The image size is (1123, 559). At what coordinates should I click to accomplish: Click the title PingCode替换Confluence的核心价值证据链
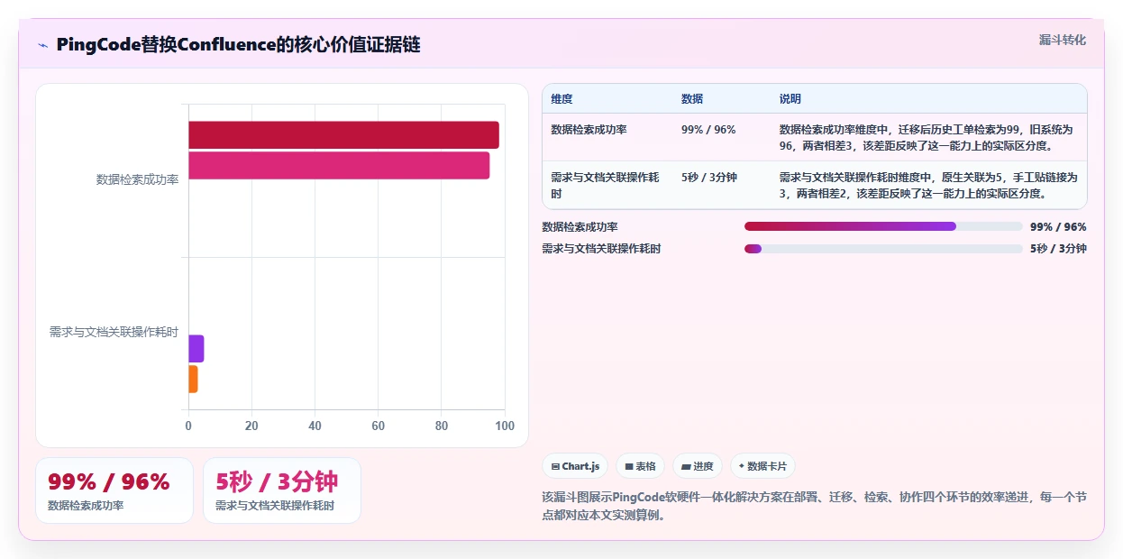pyautogui.click(x=238, y=45)
